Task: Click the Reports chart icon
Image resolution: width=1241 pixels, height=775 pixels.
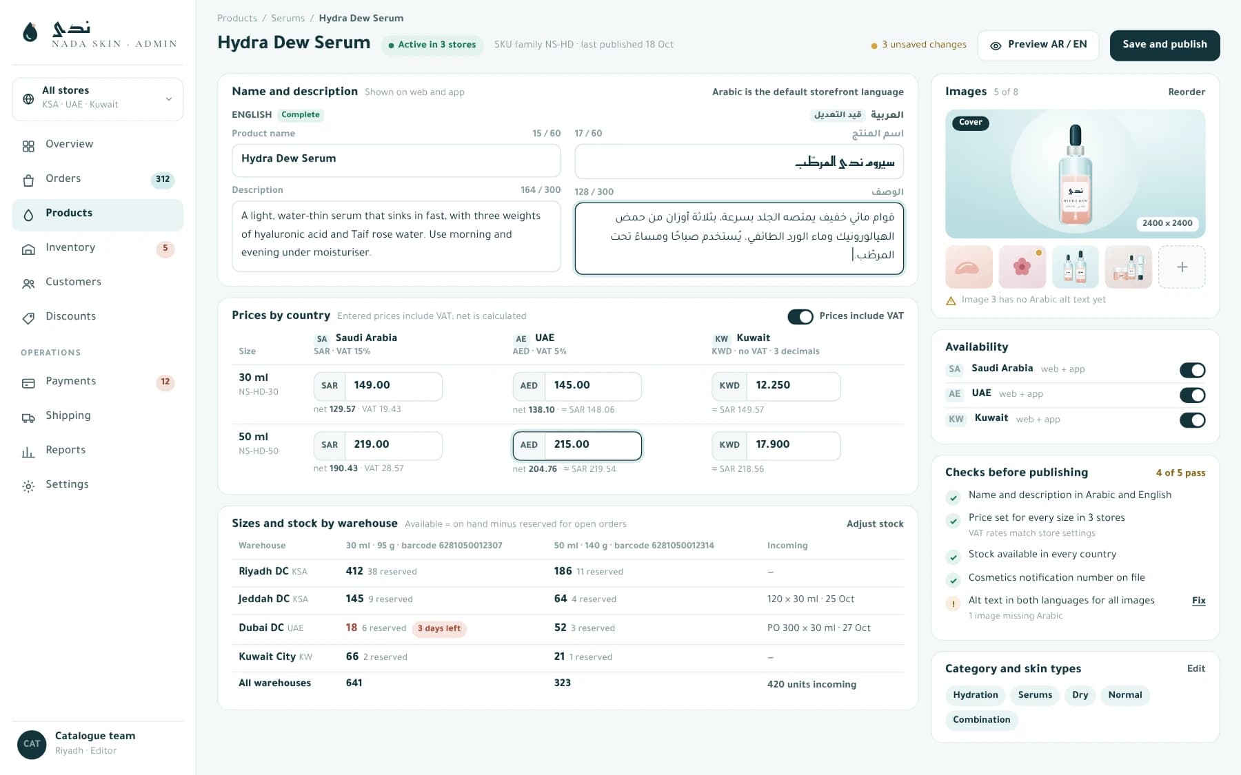Action: tap(28, 452)
